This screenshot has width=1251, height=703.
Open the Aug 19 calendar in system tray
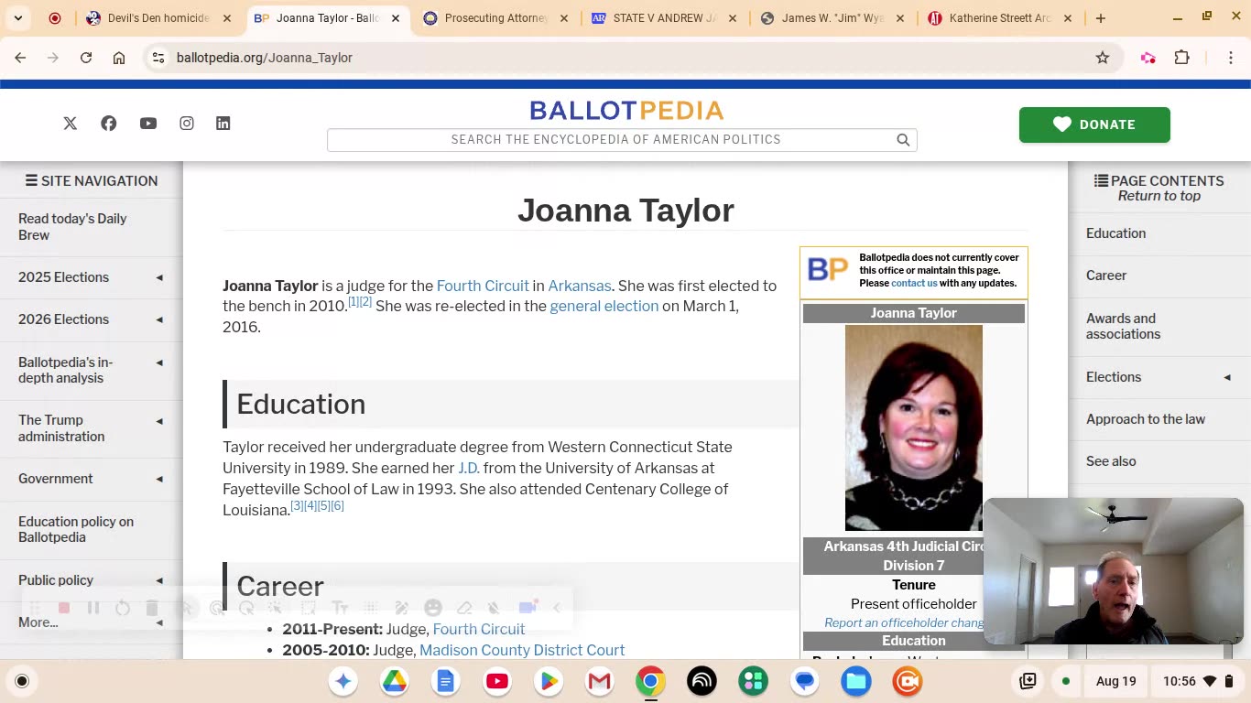click(1115, 681)
